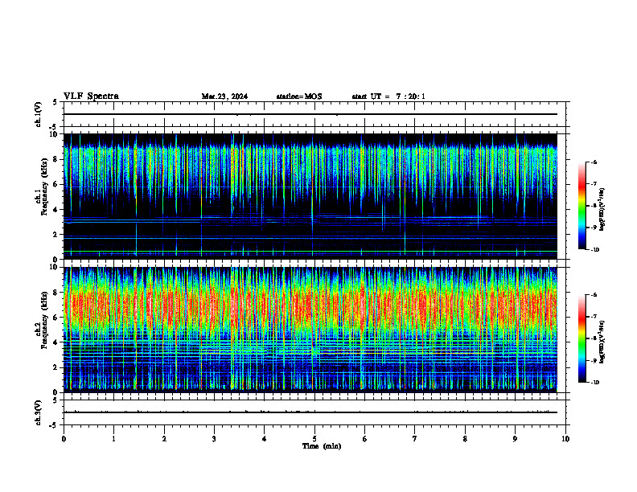
Task: Click time axis tick label "0"
Action: click(x=64, y=439)
